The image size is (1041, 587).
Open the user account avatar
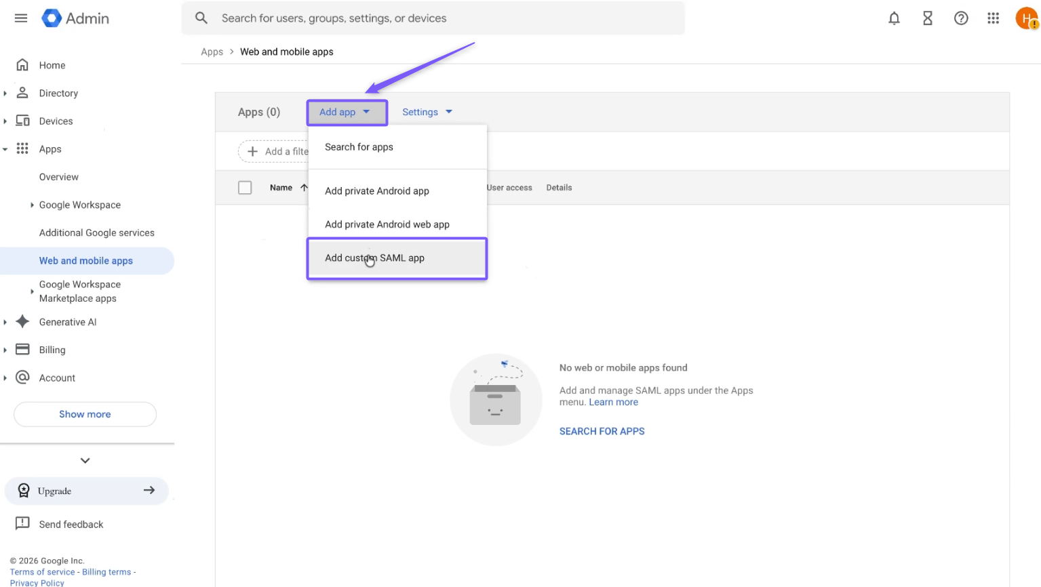(1026, 18)
